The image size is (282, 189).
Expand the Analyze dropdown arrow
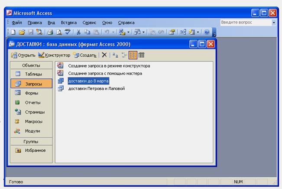(x=143, y=33)
